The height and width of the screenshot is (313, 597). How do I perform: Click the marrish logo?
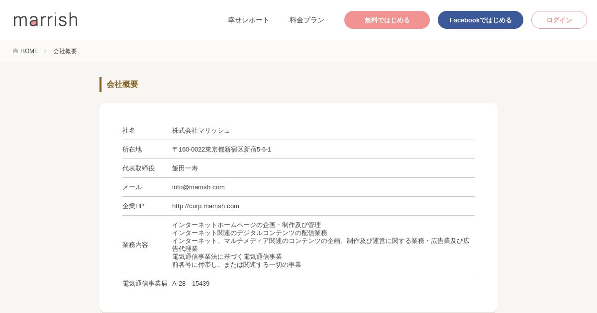click(45, 19)
